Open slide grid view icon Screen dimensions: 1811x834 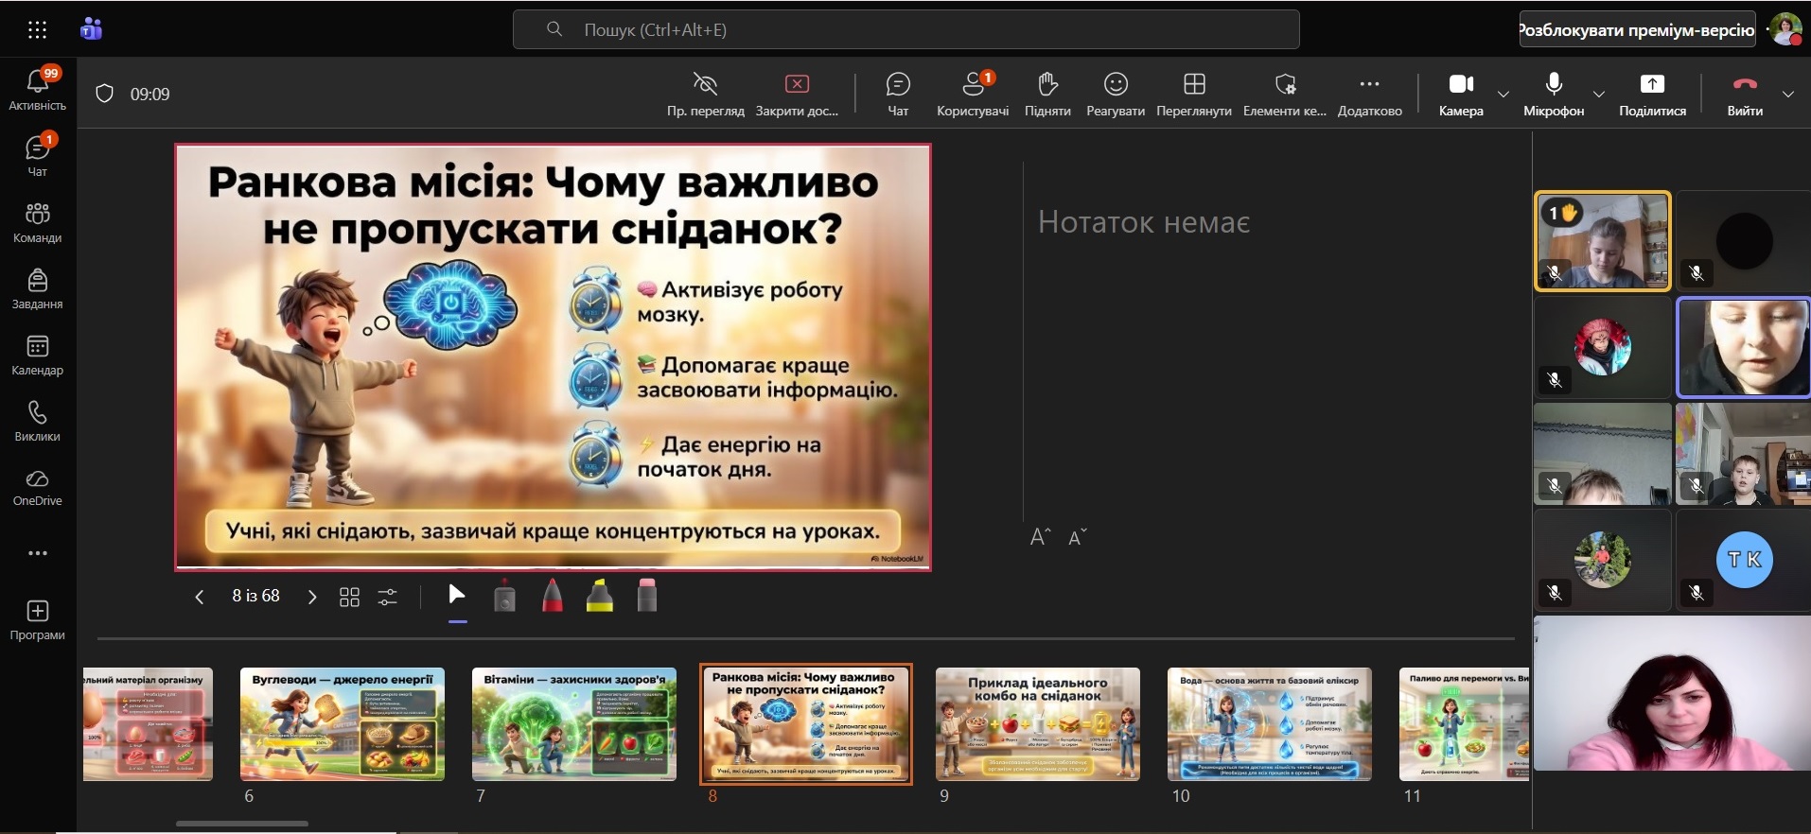click(x=349, y=597)
